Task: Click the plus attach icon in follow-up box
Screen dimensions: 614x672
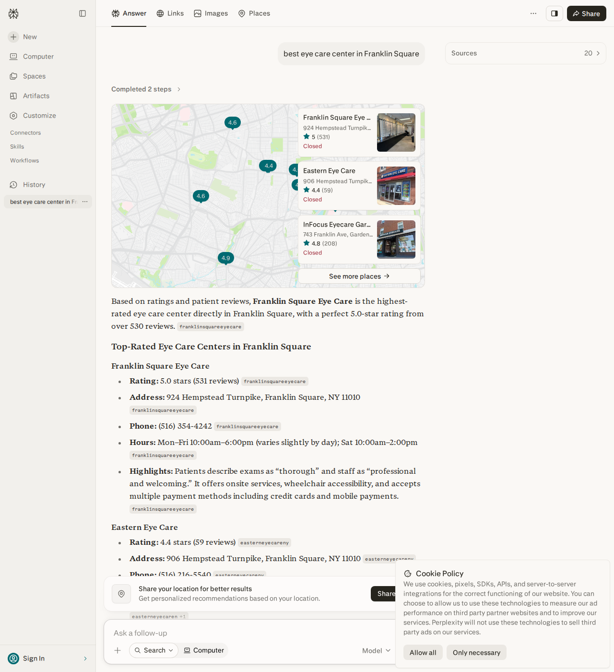Action: [118, 650]
